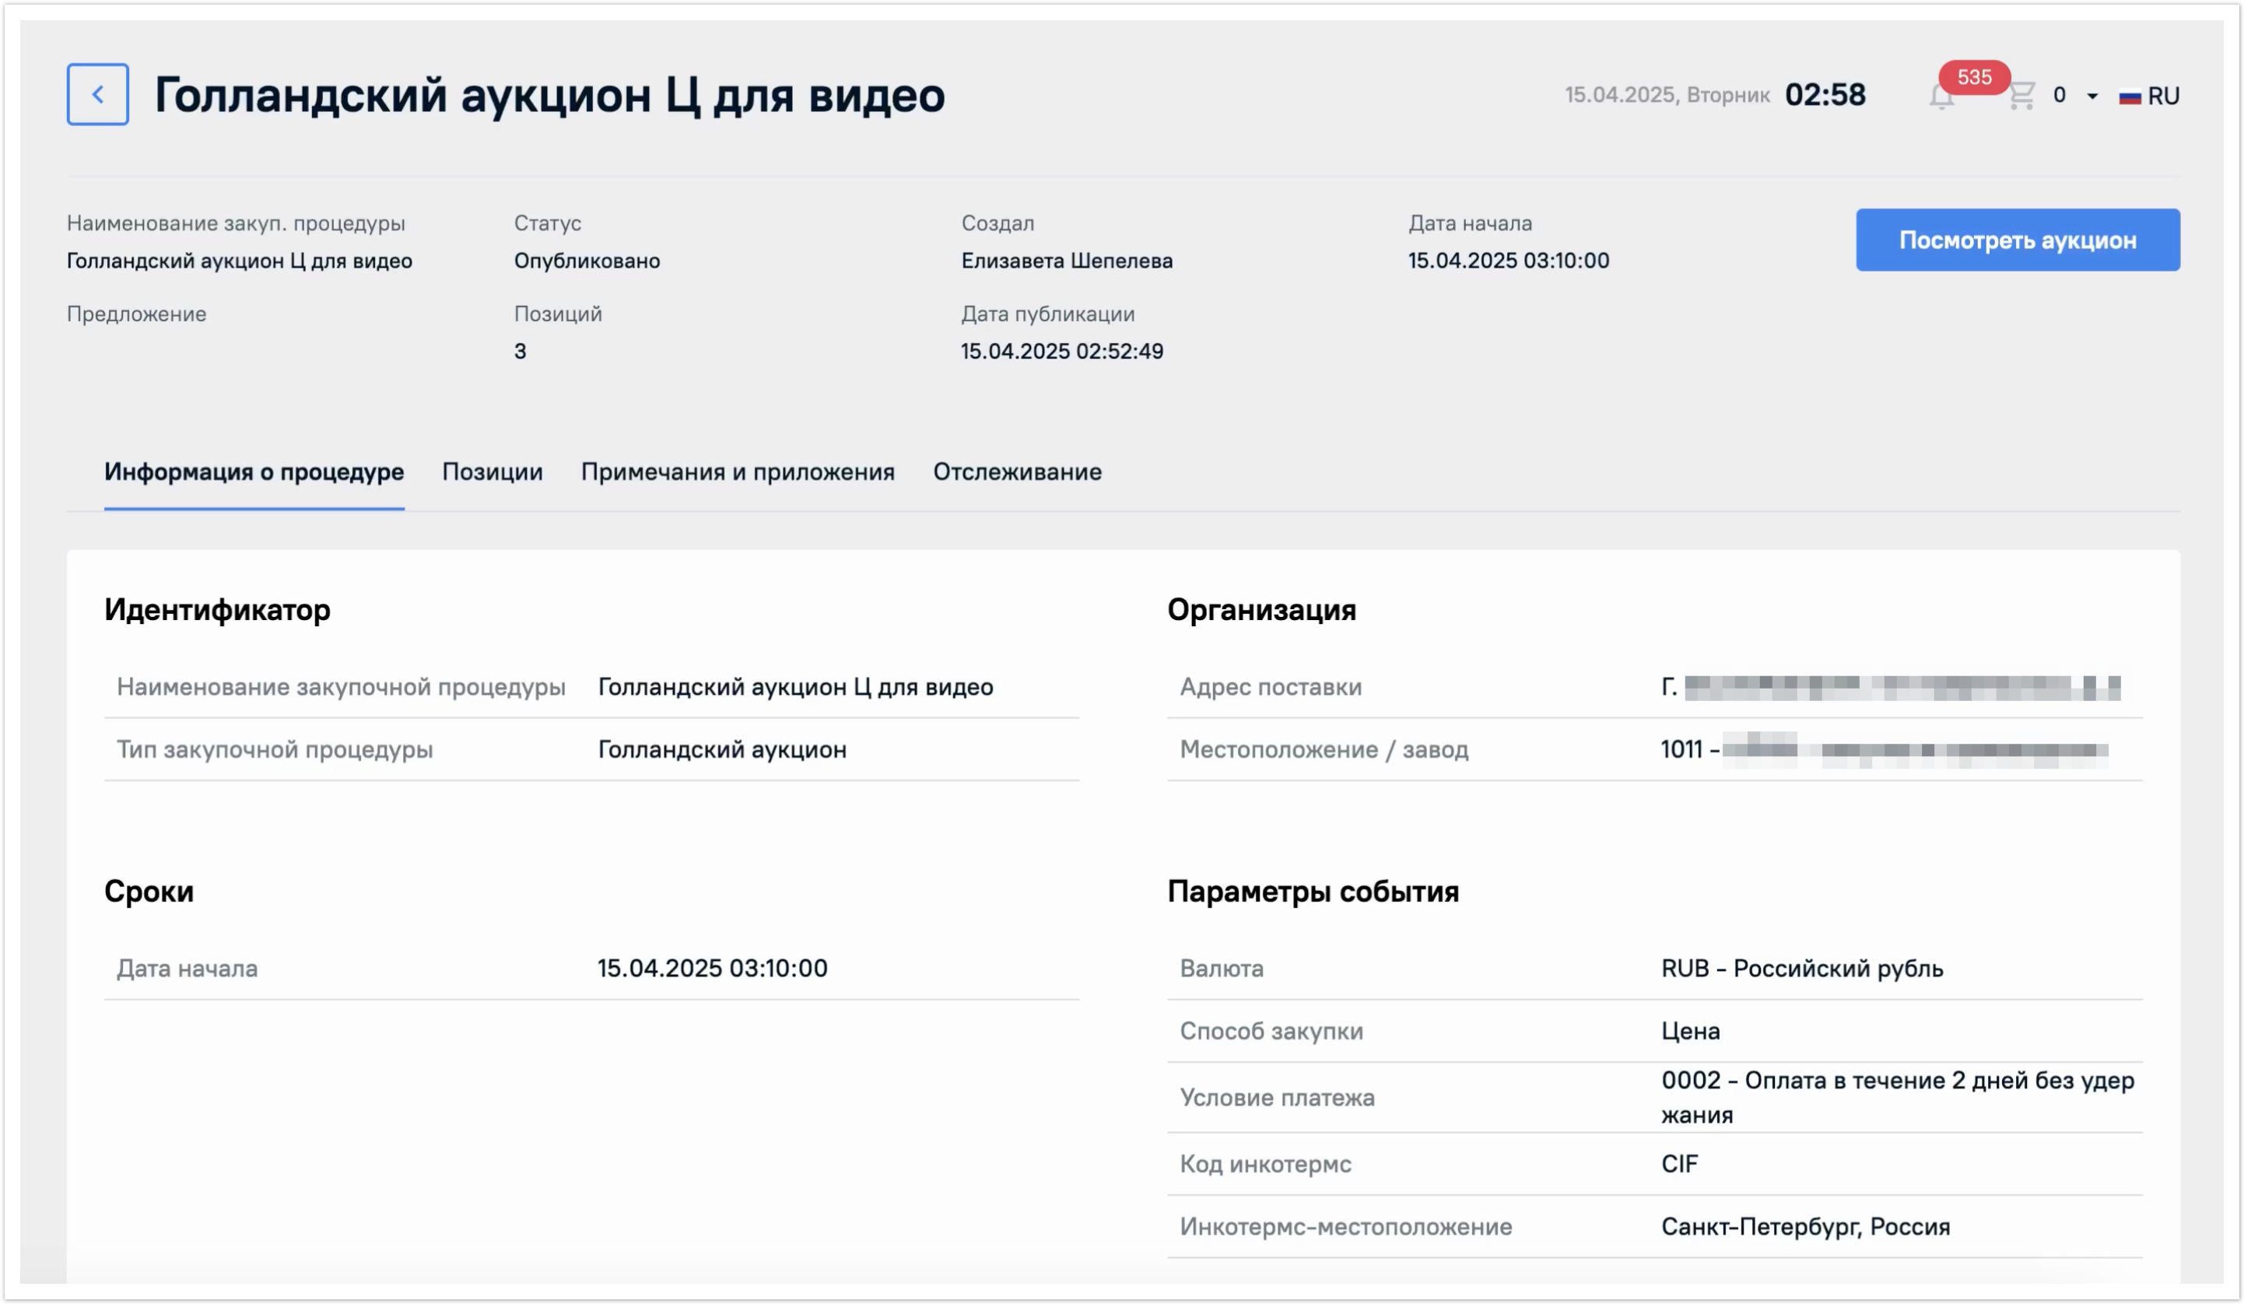Click the creator name Елизавета Шепелева
The width and height of the screenshot is (2244, 1304).
(1066, 261)
